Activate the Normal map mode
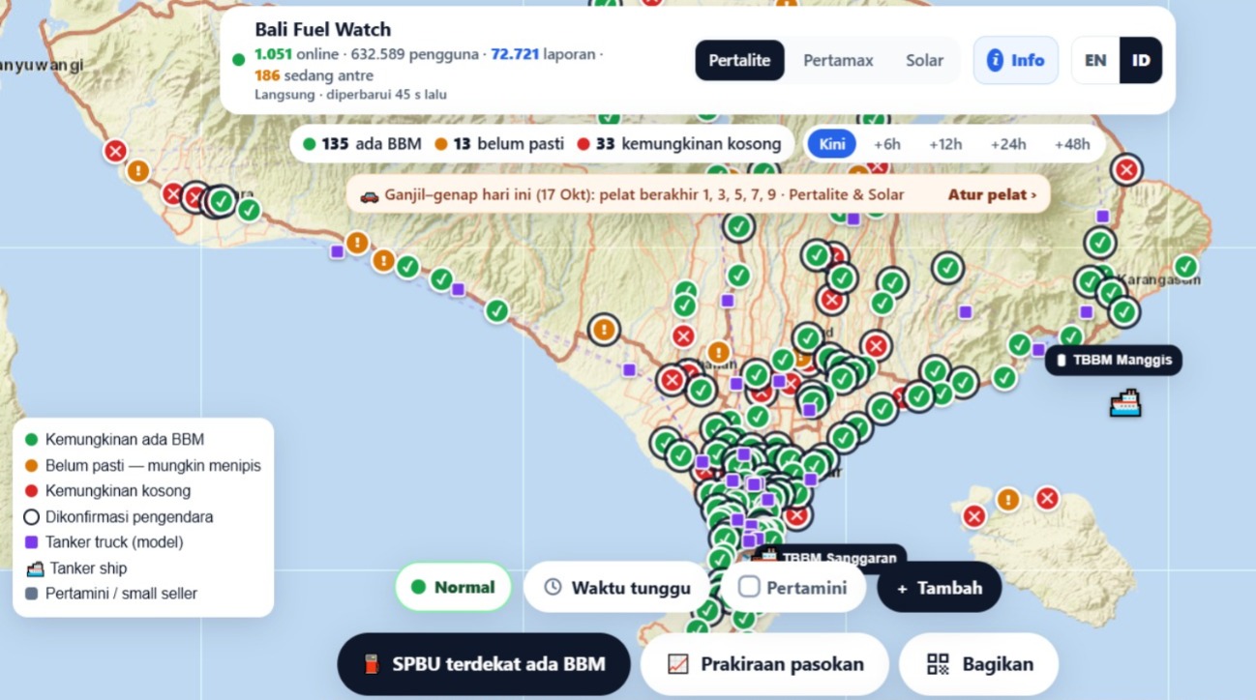 [453, 587]
